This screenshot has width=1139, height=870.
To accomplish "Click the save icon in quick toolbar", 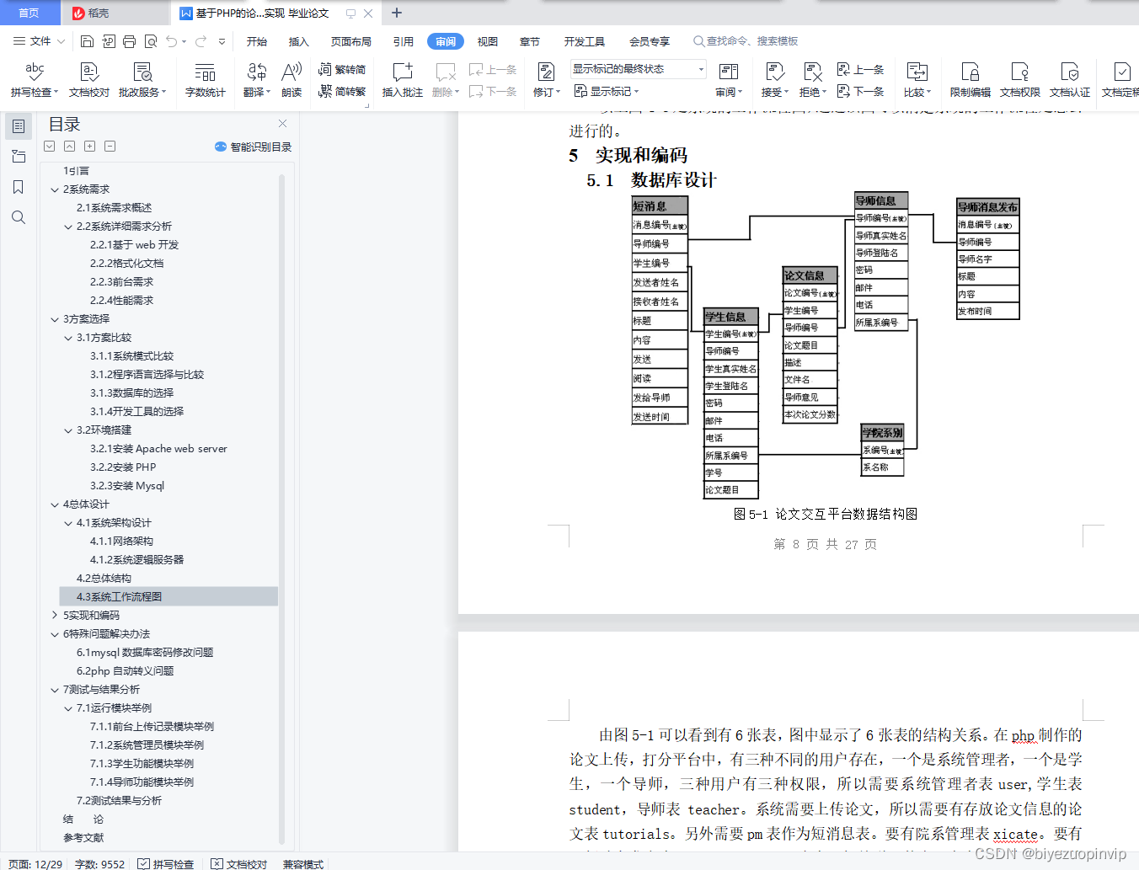I will (x=87, y=40).
